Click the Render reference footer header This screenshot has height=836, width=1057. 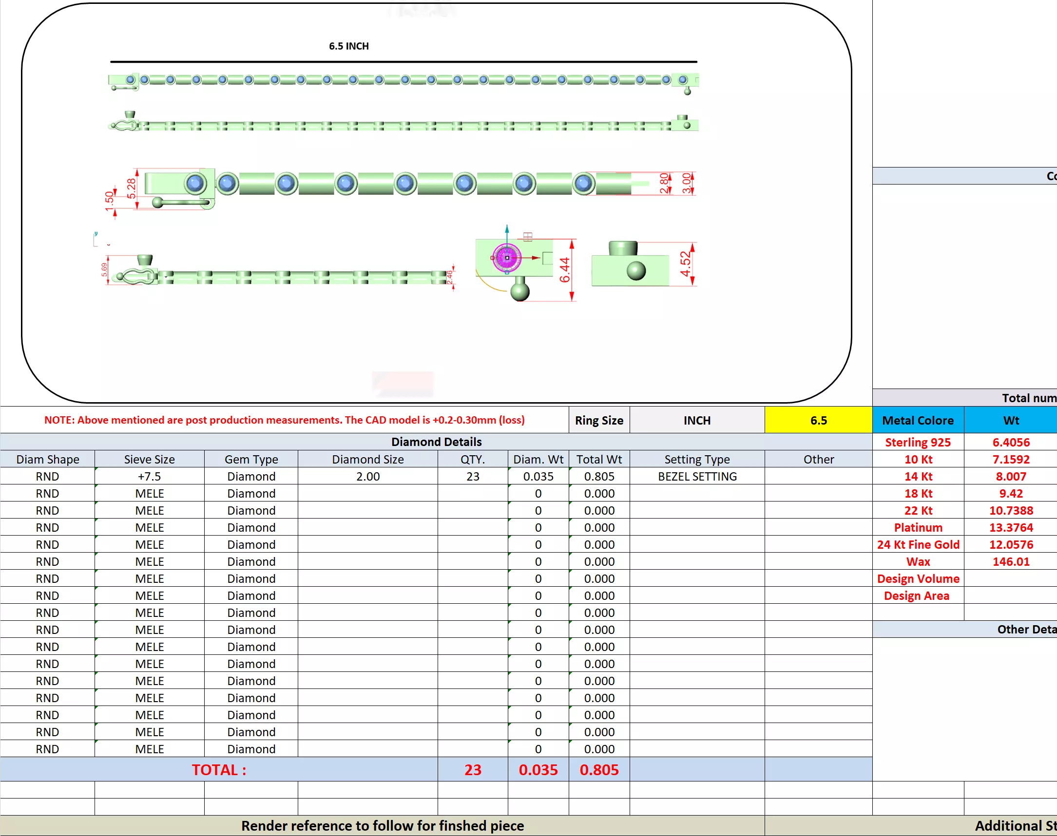382,826
